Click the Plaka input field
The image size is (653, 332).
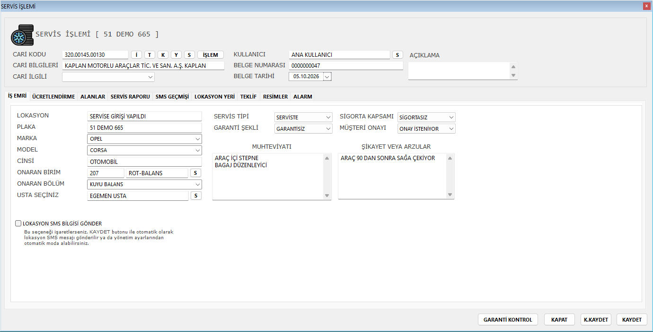[145, 128]
